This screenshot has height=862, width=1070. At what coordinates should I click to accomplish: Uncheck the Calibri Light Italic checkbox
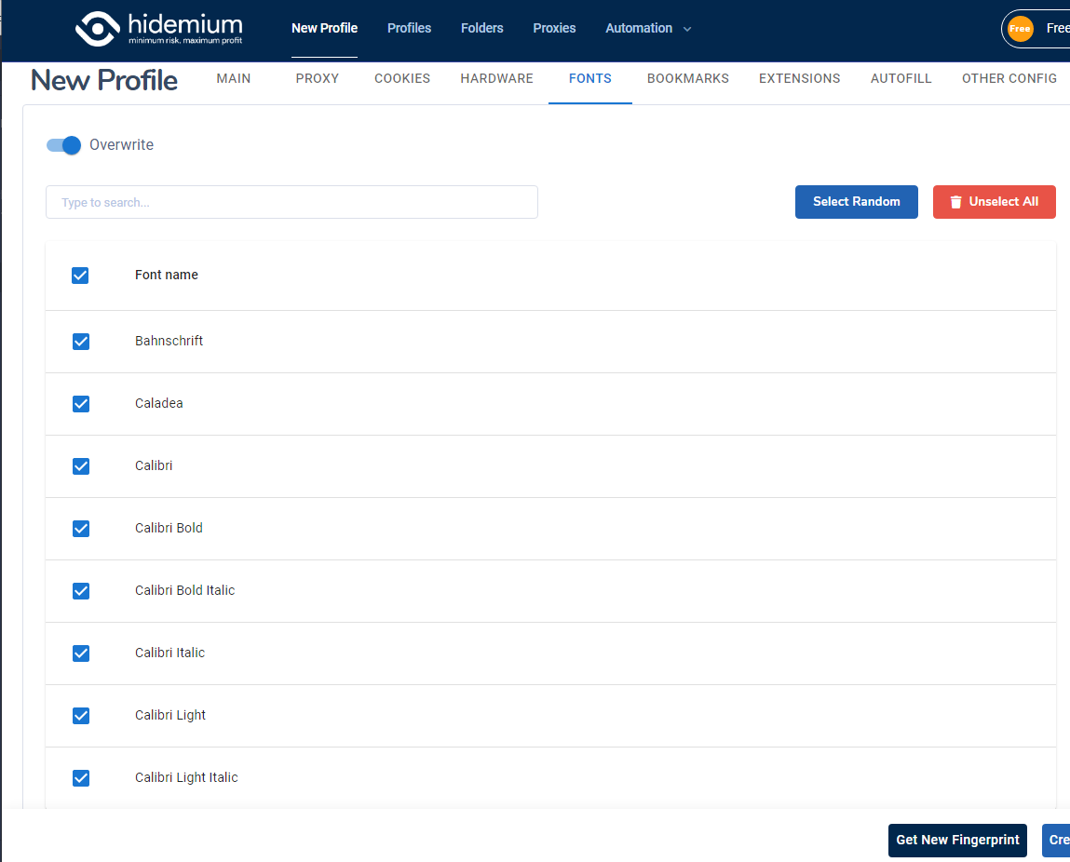tap(81, 778)
